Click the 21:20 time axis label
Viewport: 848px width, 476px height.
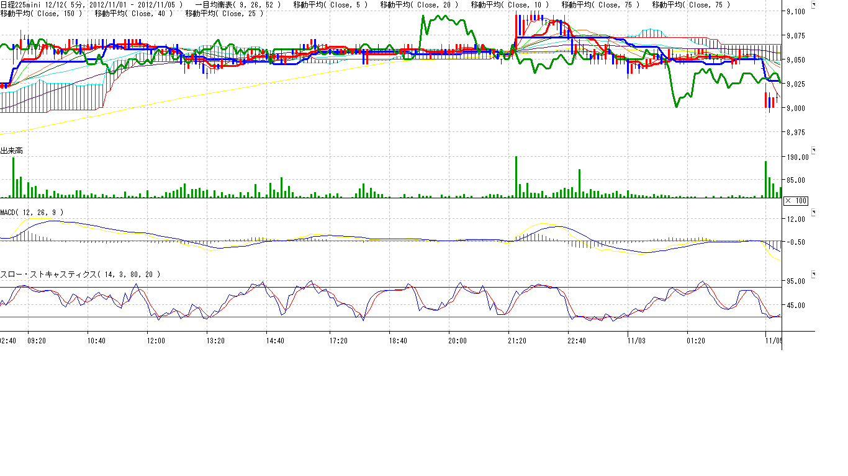point(517,340)
